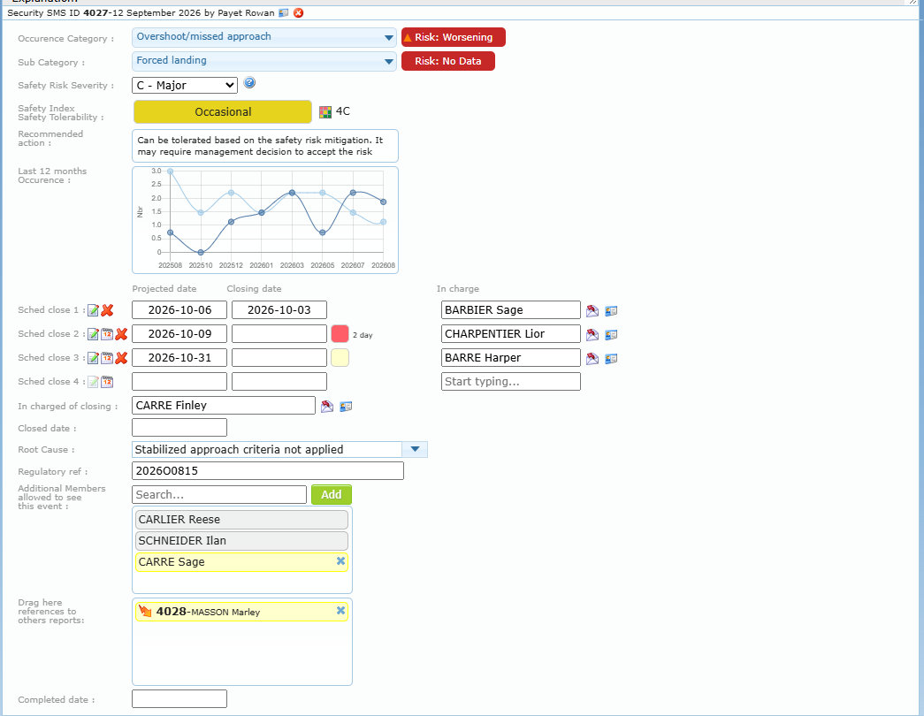Click the report icon beside 4028-MASSON Marley
This screenshot has height=716, width=924.
146,611
